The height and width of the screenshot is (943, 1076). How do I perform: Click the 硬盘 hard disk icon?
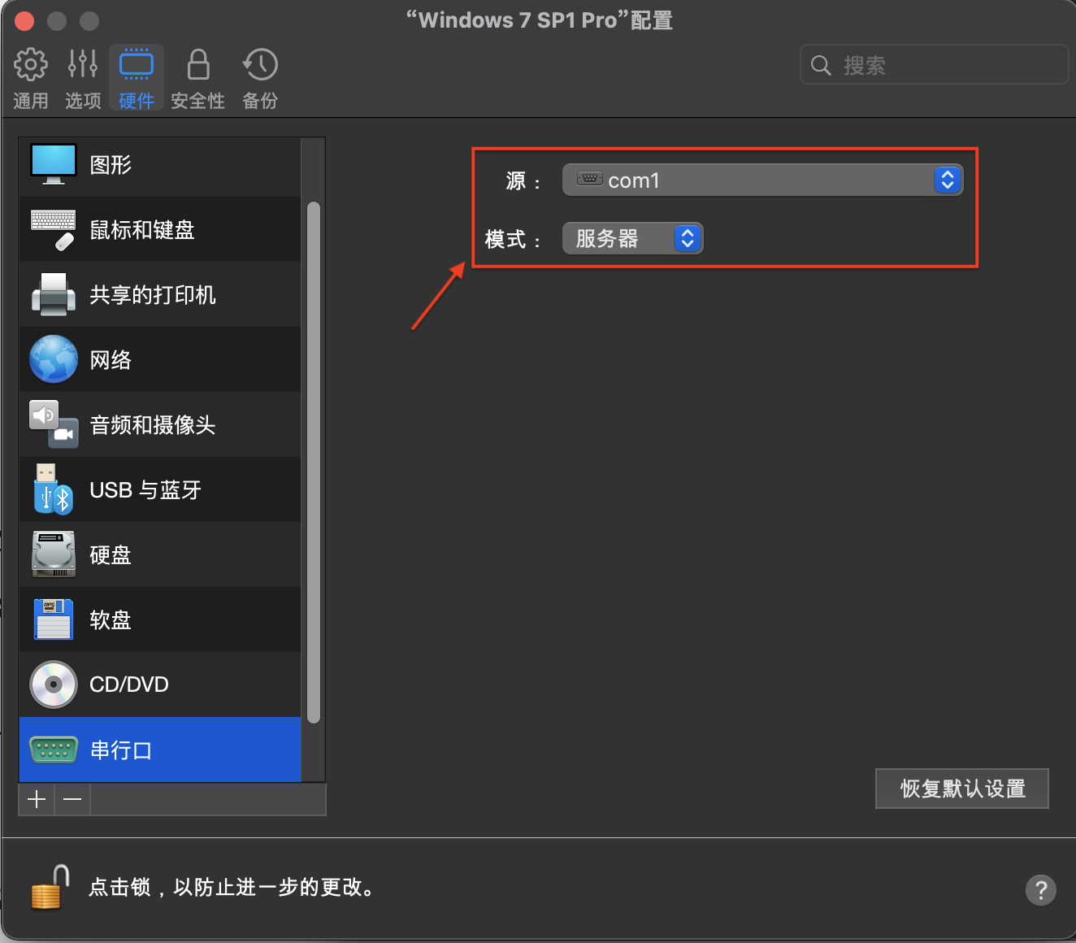click(54, 554)
